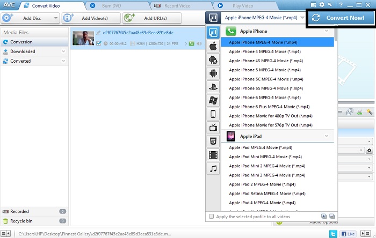Image resolution: width=376 pixels, height=238 pixels.
Task: Select the video files film strip category icon
Action: tap(213, 155)
